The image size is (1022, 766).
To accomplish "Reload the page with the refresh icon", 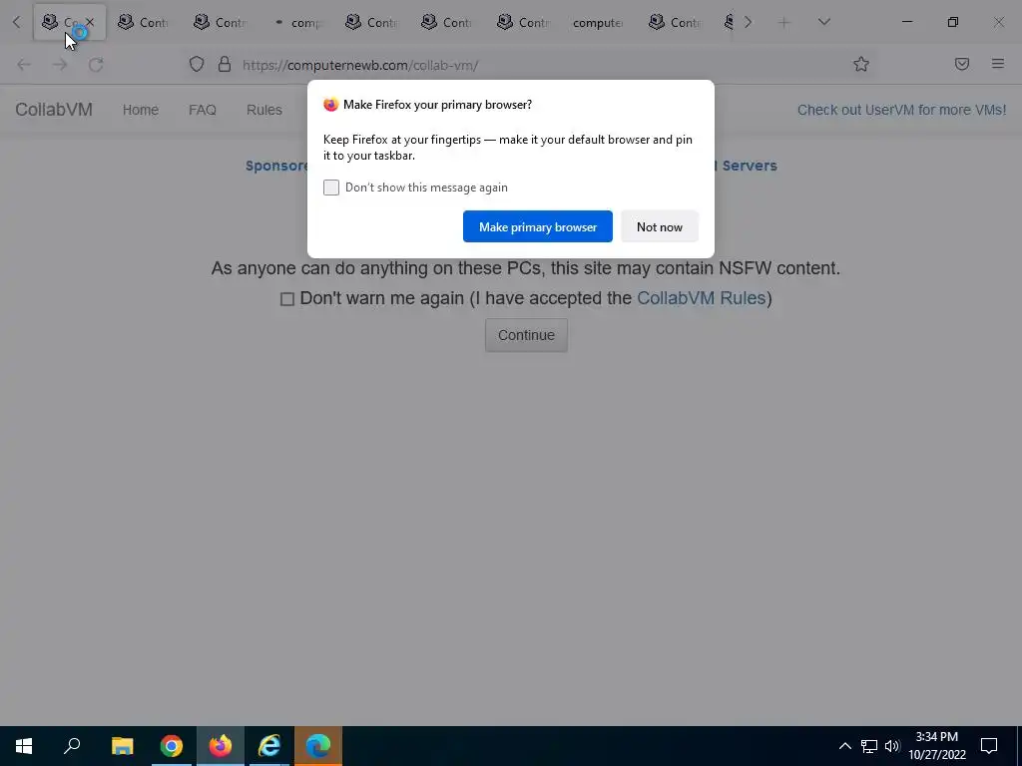I will click(96, 65).
